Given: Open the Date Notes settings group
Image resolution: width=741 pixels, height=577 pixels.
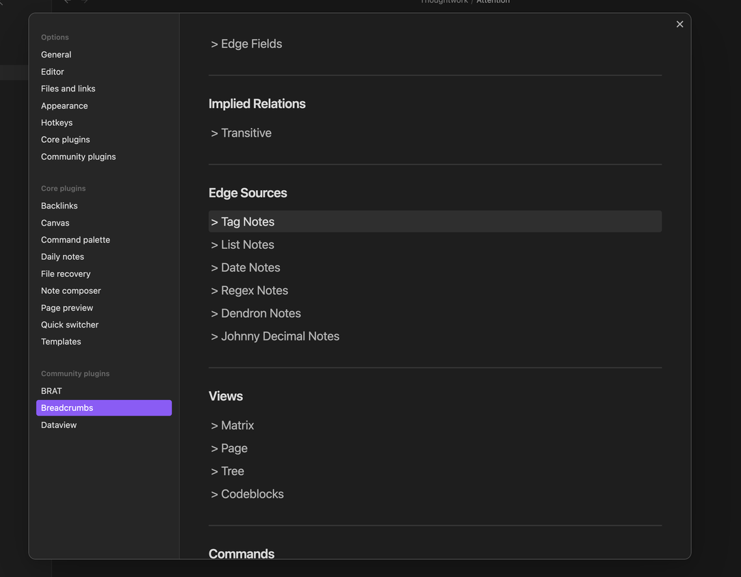Looking at the screenshot, I should [246, 268].
